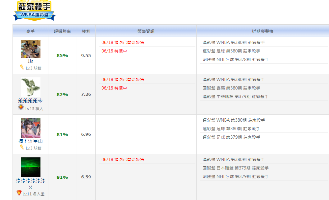The height and width of the screenshot is (200, 329).
Task: Click 國際盤 賽馬 第380期 莊家殺手 entry
Action: 231,88
